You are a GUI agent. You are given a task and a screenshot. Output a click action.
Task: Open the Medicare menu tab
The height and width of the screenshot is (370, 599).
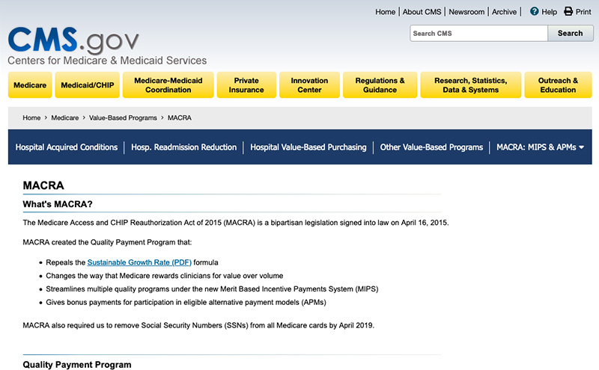pyautogui.click(x=30, y=85)
